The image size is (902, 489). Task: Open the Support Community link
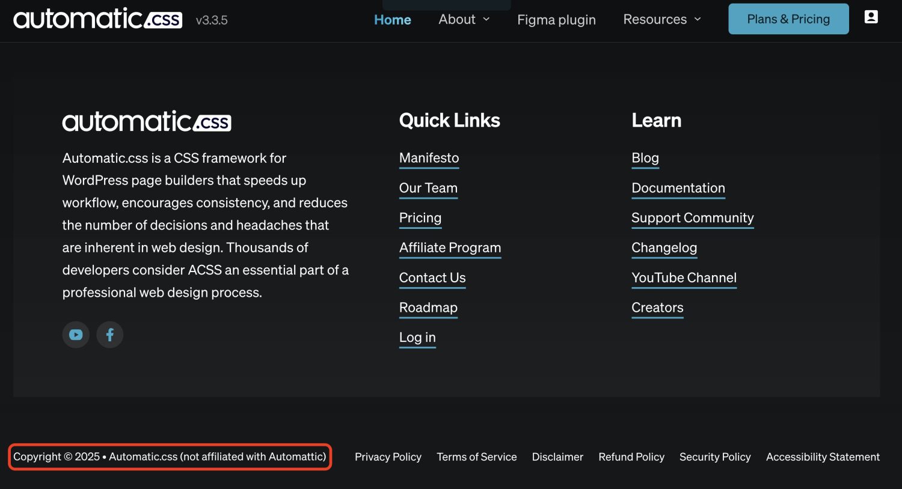point(692,218)
